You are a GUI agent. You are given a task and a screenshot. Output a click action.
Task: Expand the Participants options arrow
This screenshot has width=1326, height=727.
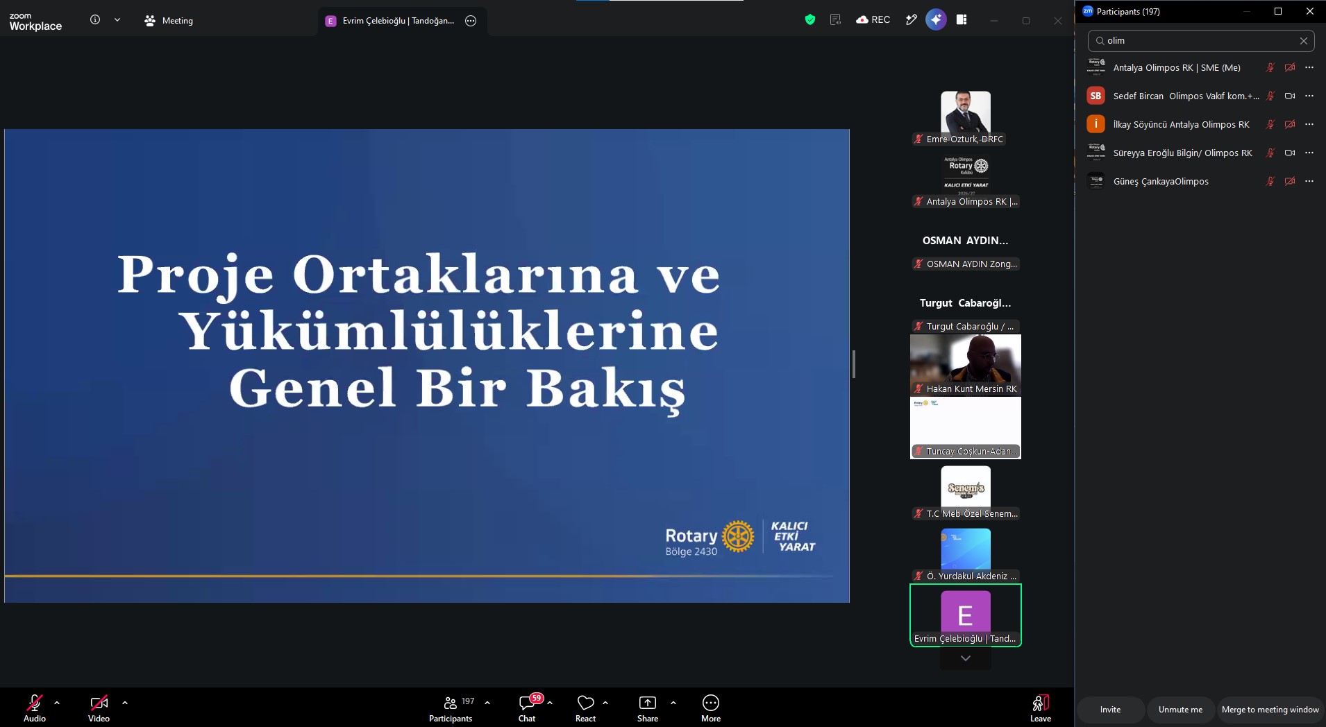coord(487,703)
